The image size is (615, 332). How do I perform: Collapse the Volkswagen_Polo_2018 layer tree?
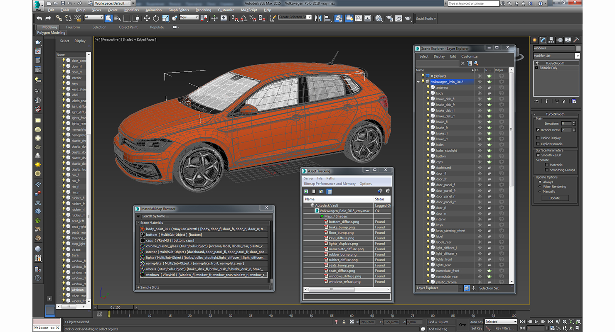pyautogui.click(x=418, y=82)
